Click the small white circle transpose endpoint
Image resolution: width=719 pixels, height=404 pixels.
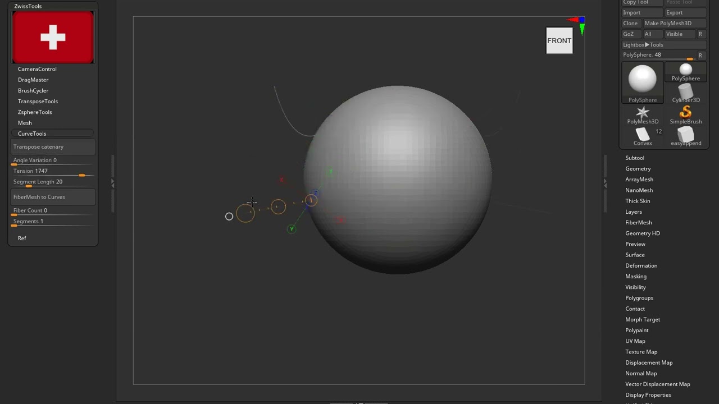click(229, 217)
